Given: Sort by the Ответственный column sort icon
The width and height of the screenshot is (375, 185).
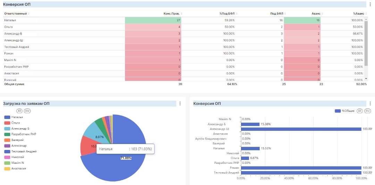Looking at the screenshot, I should coord(29,14).
